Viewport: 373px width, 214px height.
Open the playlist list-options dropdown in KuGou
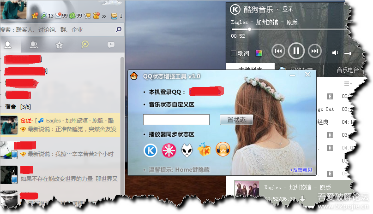[348, 84]
